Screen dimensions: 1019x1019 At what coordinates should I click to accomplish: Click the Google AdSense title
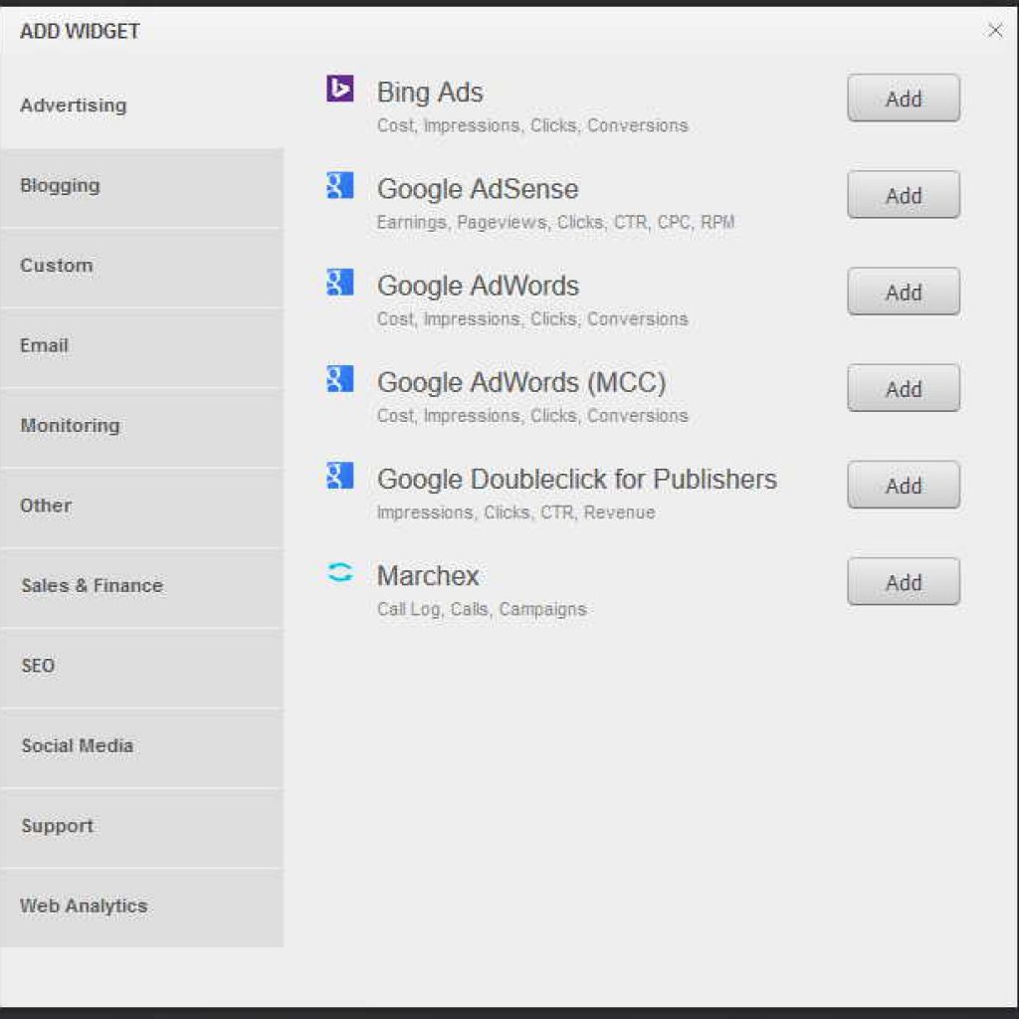click(478, 189)
